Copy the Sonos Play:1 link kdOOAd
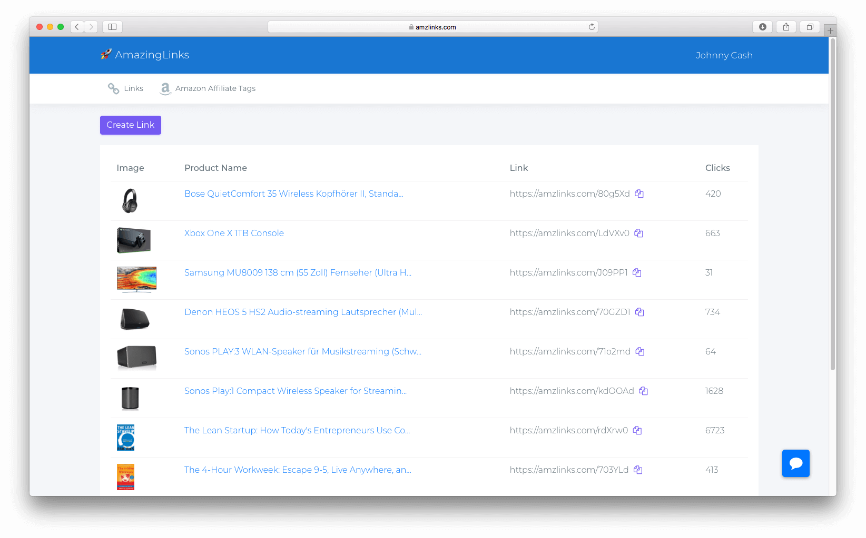This screenshot has height=538, width=866. [x=643, y=391]
